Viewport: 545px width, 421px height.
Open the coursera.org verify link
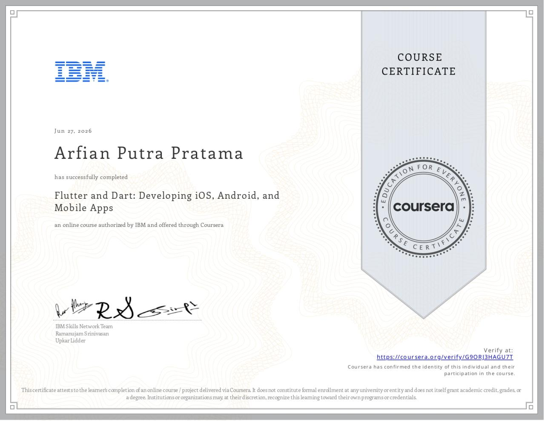445,357
